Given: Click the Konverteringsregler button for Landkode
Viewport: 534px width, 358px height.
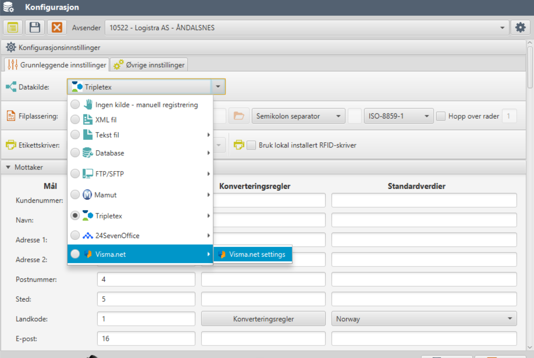Looking at the screenshot, I should (263, 318).
